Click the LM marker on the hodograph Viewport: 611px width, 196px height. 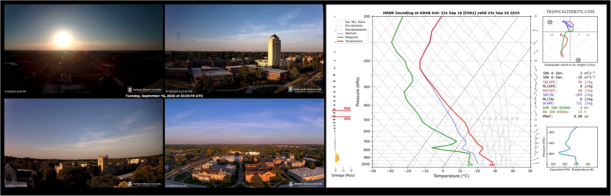pyautogui.click(x=550, y=22)
